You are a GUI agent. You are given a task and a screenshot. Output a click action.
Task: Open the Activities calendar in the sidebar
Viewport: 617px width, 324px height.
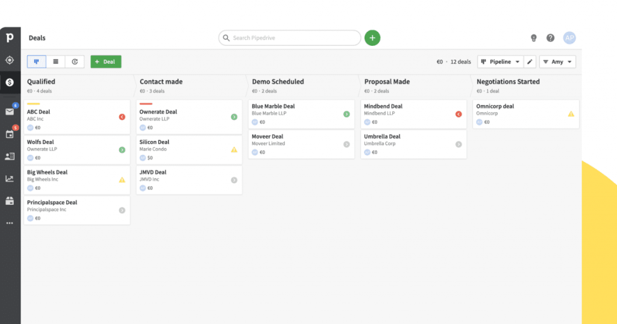point(10,134)
